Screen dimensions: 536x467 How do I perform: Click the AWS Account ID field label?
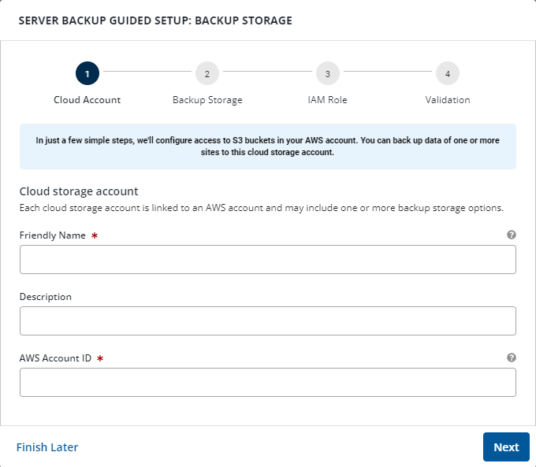[55, 358]
